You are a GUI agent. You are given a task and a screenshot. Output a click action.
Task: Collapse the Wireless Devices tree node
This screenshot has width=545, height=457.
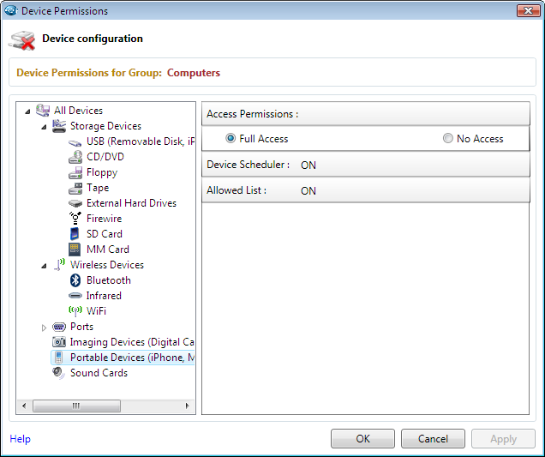[44, 266]
